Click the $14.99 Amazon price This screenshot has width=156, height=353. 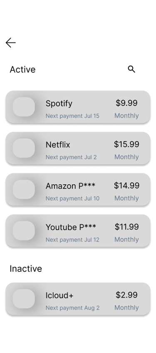126,185
